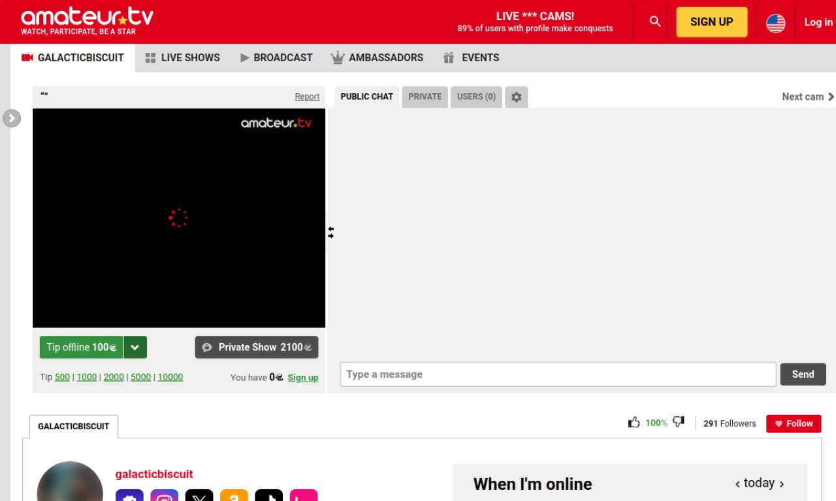Select the 1000 tip amount link
The width and height of the screenshot is (836, 501).
click(86, 377)
